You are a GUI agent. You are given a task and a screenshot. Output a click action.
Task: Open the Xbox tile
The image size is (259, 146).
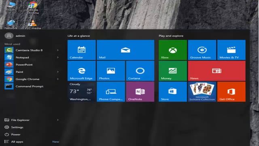[x=173, y=50]
